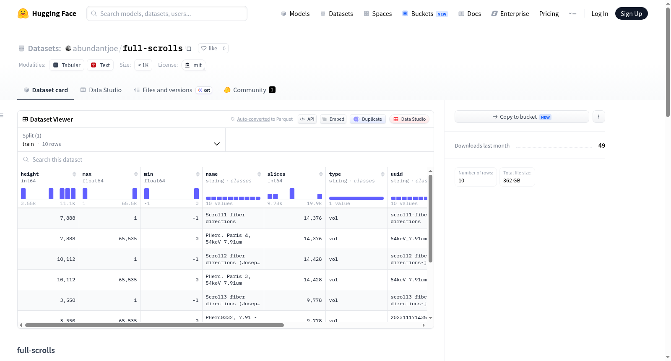Click the table's scroll right arrow

[424, 325]
